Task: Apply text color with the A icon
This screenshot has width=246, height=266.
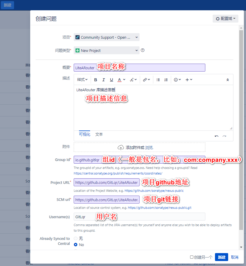Action: point(119,80)
